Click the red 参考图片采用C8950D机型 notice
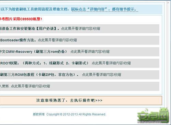The height and width of the screenshot is (125, 171). [x=21, y=19]
